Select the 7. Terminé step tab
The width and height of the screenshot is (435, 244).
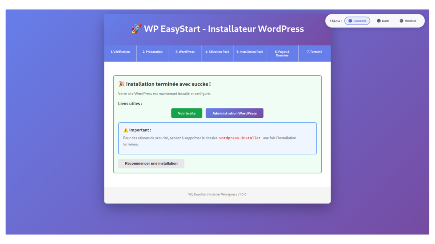click(314, 52)
